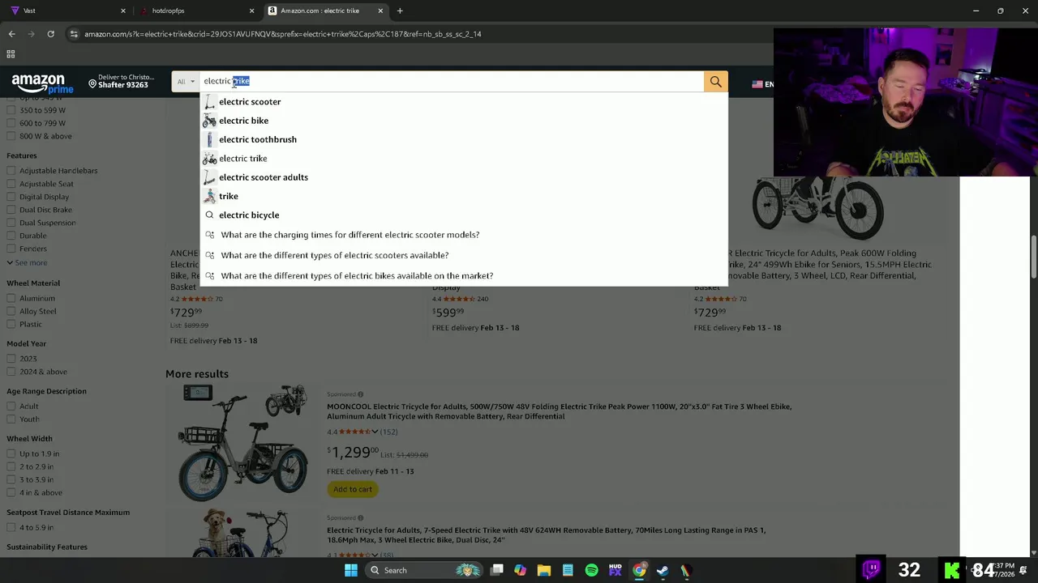Open Spotify from the taskbar
Image resolution: width=1038 pixels, height=583 pixels.
(x=591, y=570)
